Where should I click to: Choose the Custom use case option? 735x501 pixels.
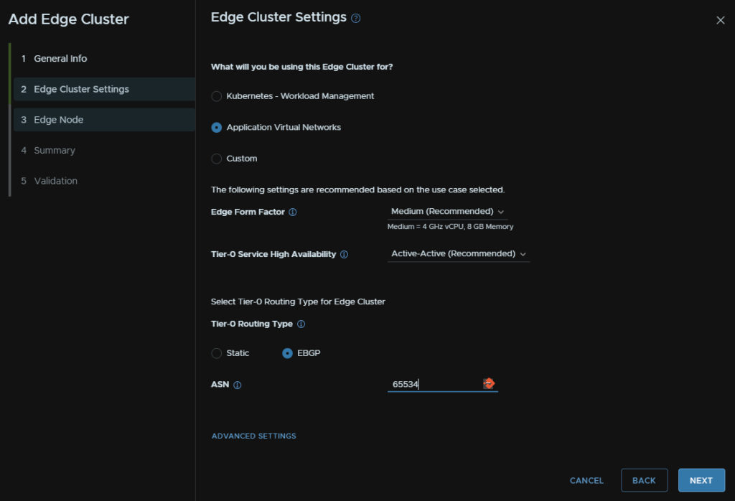point(217,159)
